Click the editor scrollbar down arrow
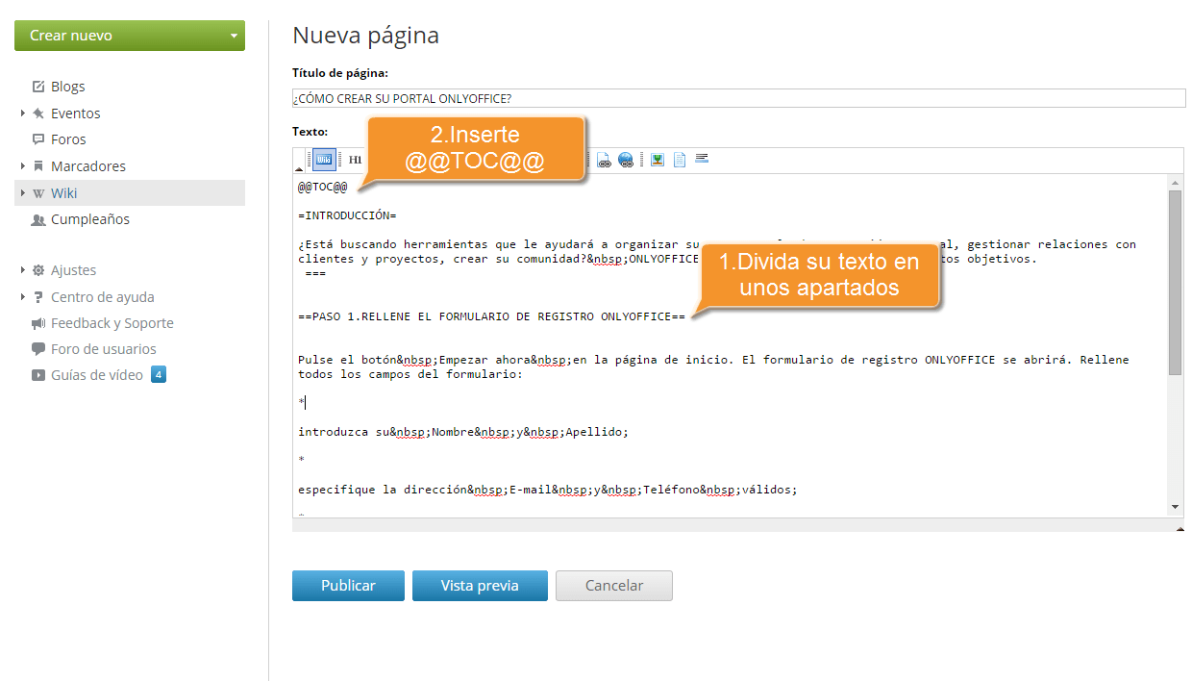The height and width of the screenshot is (681, 1192). (x=1175, y=507)
